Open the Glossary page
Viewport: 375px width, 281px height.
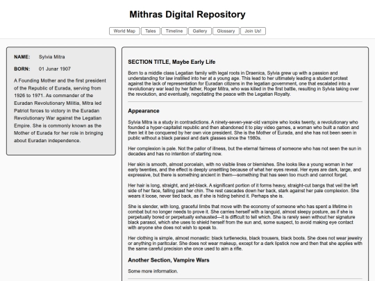click(x=226, y=31)
